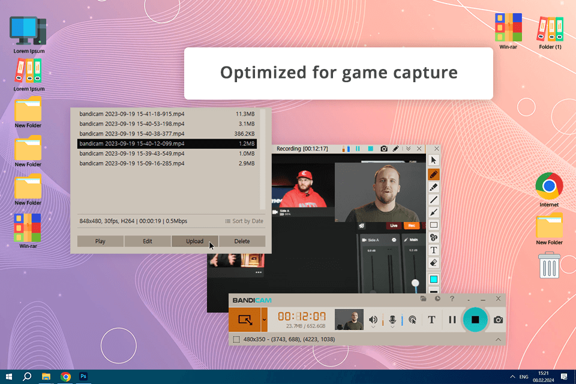Toggle the microphone icon in Bandicam

[392, 319]
